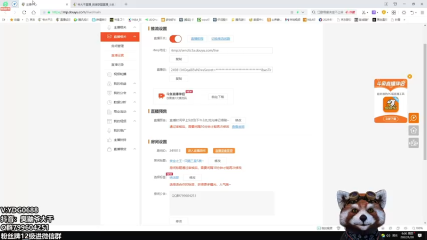Viewport: 427px width, 240px height.
Task: Click 修改 below the room announcement box
Action: (179, 221)
